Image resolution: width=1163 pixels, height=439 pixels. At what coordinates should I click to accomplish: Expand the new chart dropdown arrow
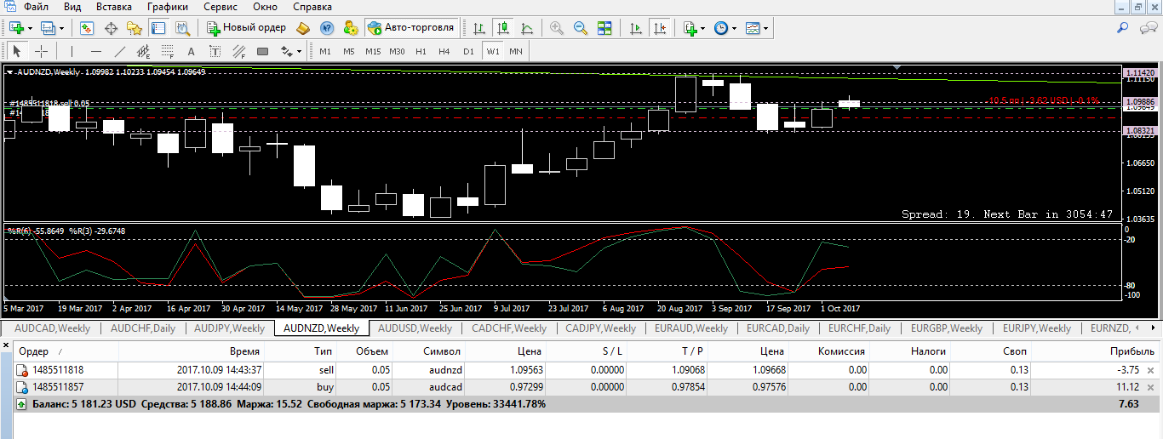[x=30, y=28]
